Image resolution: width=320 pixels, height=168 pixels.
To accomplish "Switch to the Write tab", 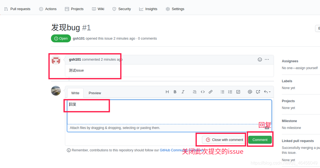I will [75, 93].
